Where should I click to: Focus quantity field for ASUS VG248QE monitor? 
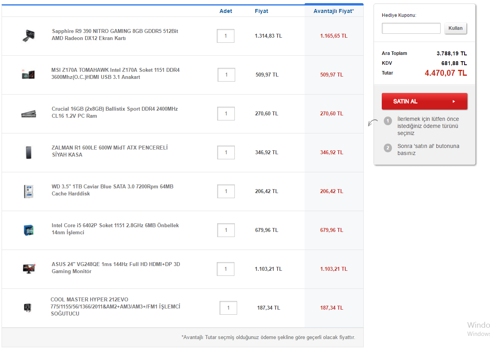225,269
